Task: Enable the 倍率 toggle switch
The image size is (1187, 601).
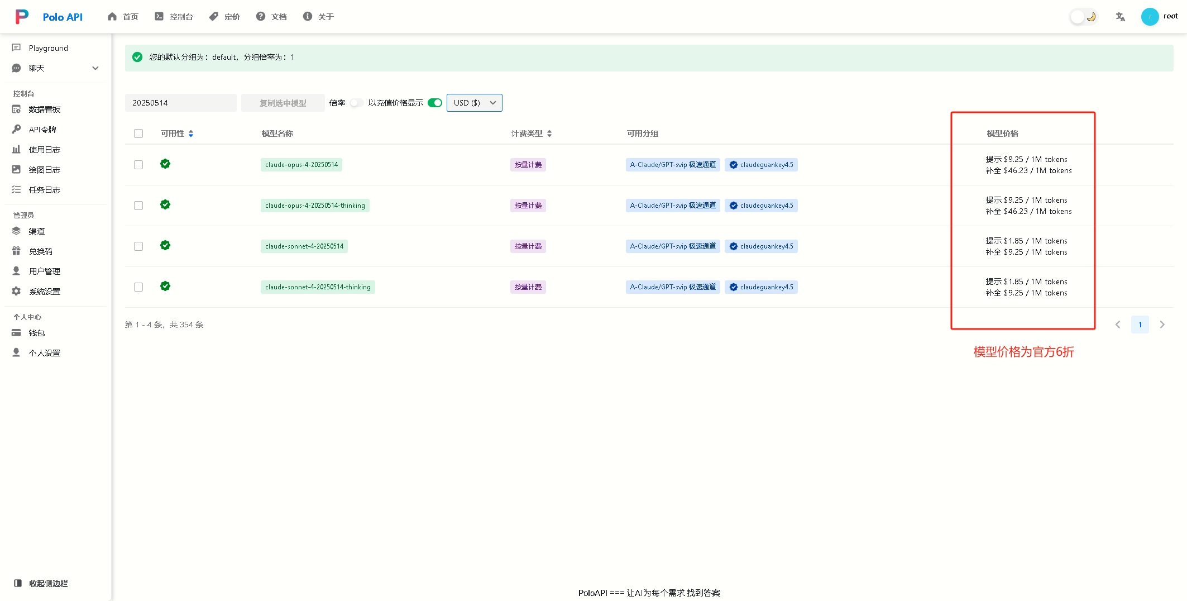Action: click(356, 103)
